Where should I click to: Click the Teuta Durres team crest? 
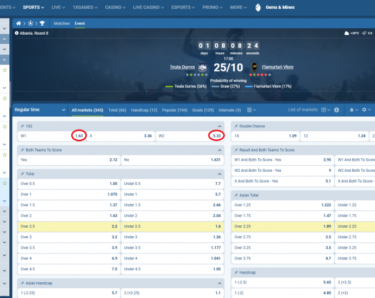tap(202, 67)
